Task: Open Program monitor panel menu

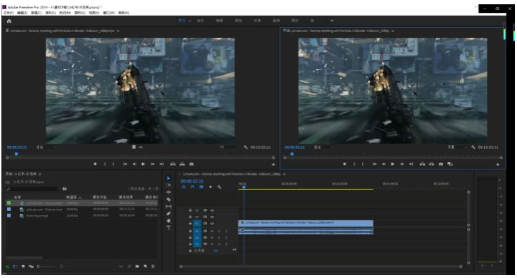Action: pos(393,31)
